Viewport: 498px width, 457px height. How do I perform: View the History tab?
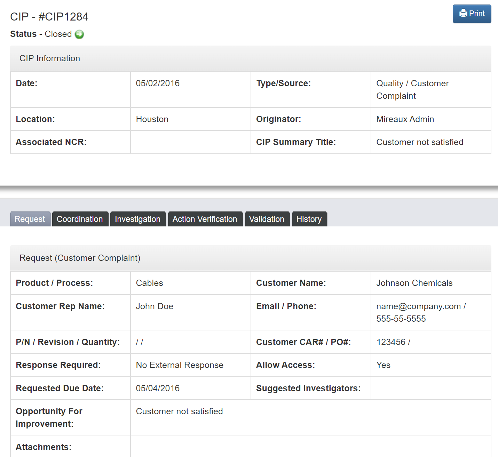click(x=309, y=219)
